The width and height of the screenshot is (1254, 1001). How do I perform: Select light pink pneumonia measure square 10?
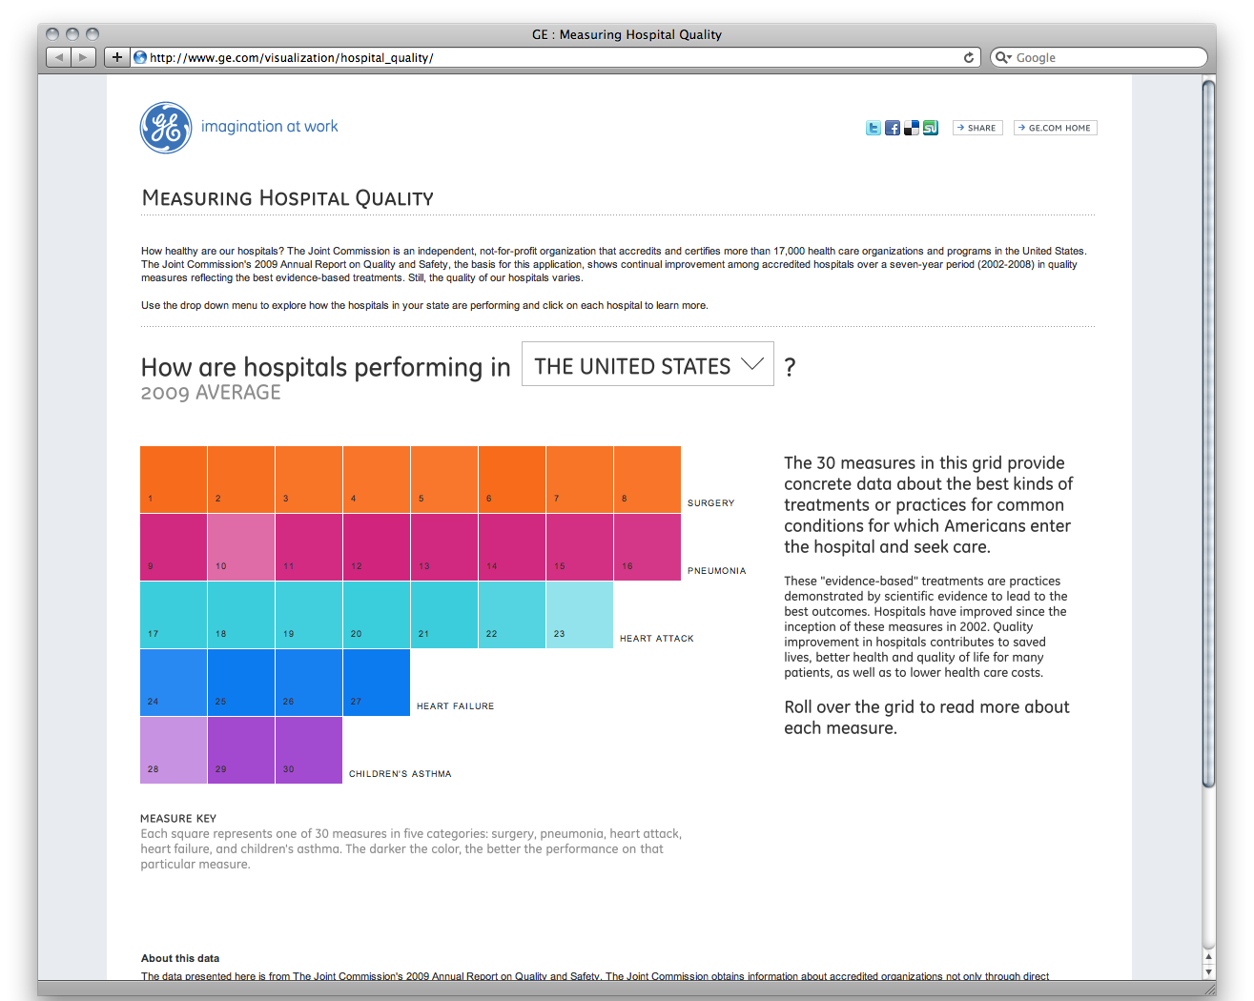tap(241, 547)
